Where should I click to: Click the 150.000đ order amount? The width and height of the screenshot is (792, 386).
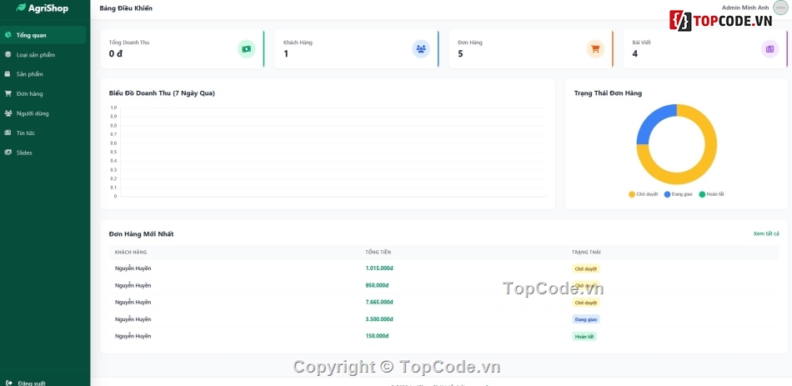pos(377,336)
